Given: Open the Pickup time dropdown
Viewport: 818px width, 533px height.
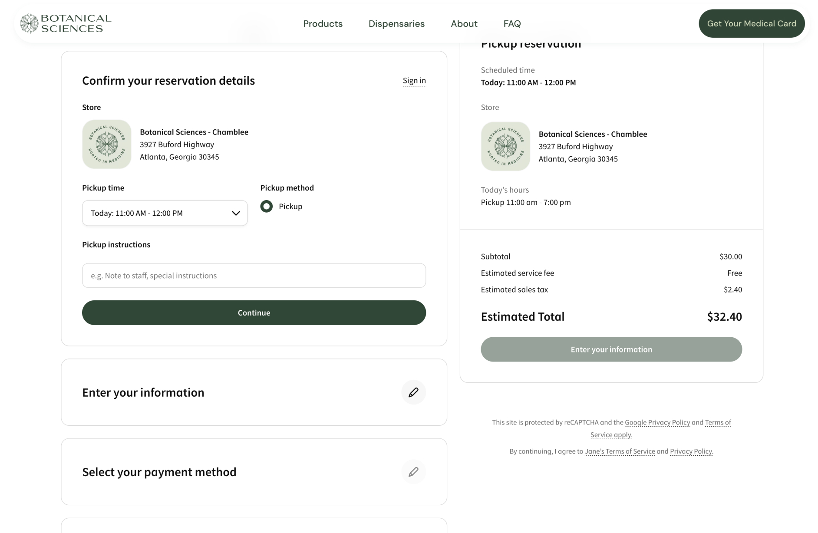Looking at the screenshot, I should pyautogui.click(x=165, y=213).
